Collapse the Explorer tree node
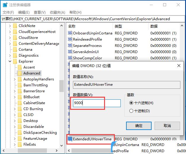The width and height of the screenshot is (186, 154). [x=10, y=61]
